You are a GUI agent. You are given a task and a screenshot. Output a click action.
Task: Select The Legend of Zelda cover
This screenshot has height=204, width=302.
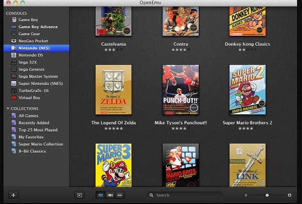114,90
